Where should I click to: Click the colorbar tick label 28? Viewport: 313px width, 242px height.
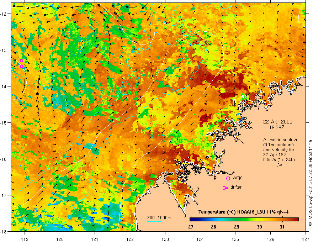[214, 227]
